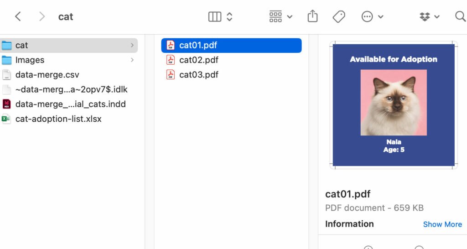Open the group-by options dropdown

(280, 17)
